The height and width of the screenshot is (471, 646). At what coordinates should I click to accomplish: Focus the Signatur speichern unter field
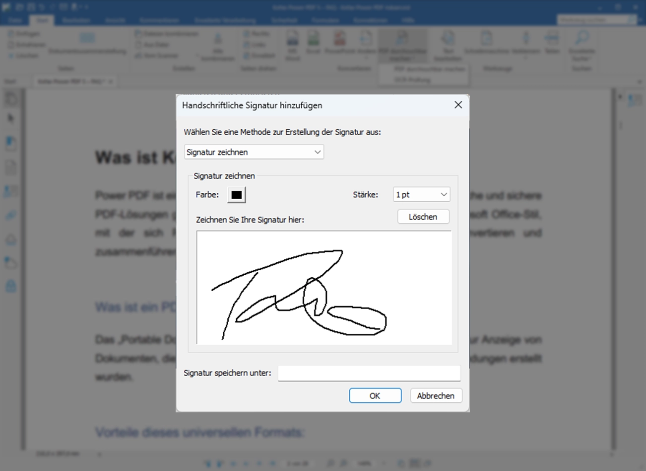point(369,373)
